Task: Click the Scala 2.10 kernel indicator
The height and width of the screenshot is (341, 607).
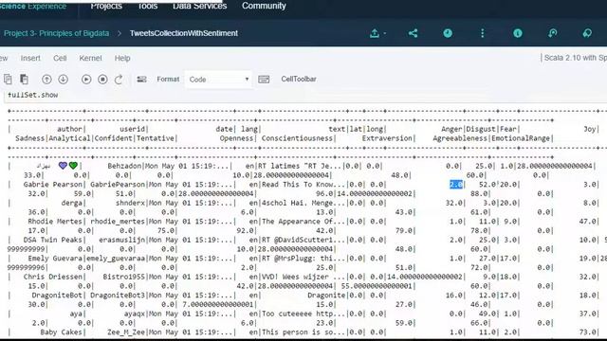Action: (x=576, y=58)
